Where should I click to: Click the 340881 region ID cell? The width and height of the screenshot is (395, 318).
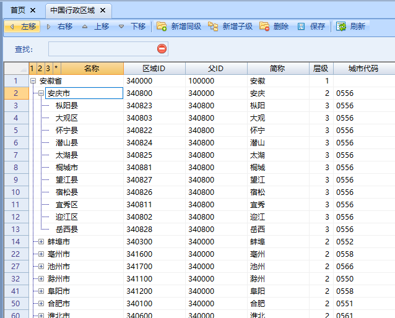coord(154,168)
